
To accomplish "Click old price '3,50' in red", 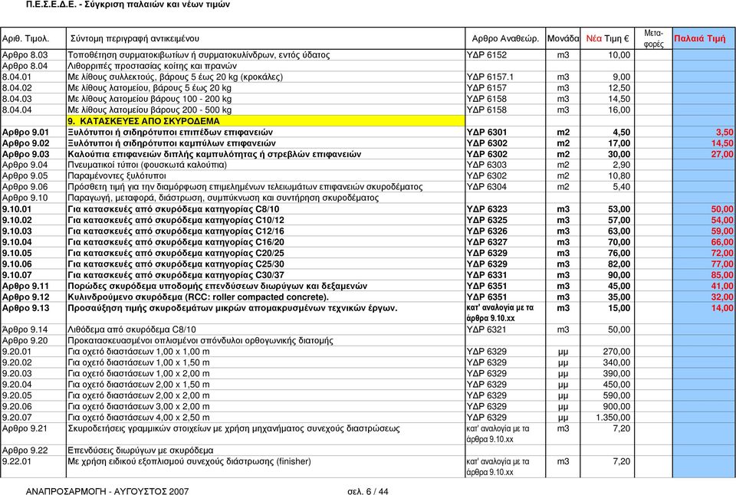I will point(724,133).
